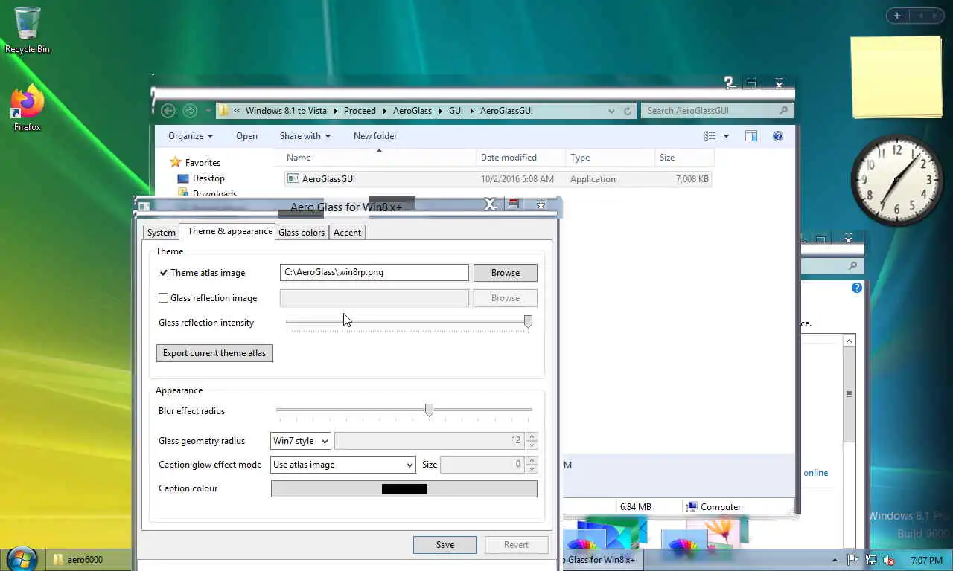
Task: Open Explorer Help question mark icon
Action: (778, 136)
